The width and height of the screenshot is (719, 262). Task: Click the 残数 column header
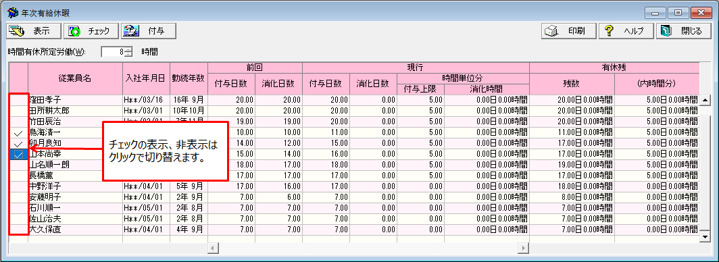pyautogui.click(x=572, y=84)
